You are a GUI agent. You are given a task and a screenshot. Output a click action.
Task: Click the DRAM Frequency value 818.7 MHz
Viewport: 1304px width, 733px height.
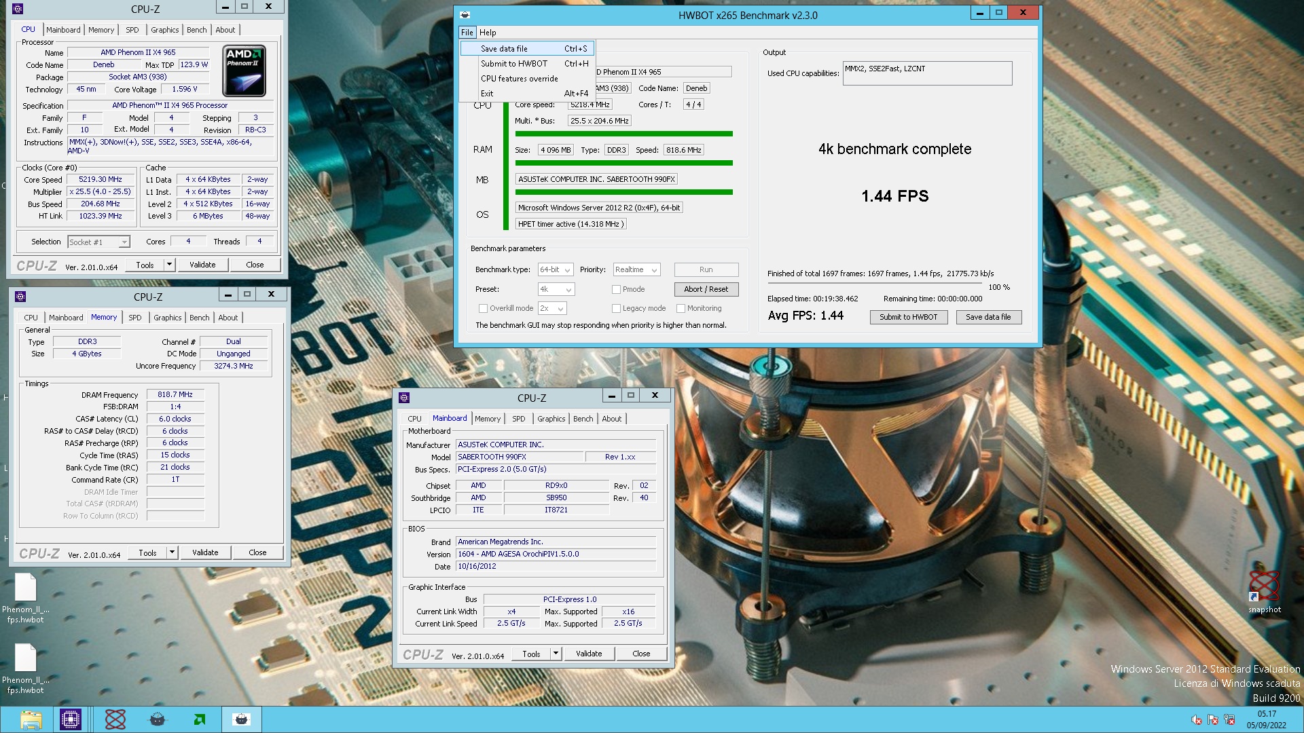click(x=175, y=394)
